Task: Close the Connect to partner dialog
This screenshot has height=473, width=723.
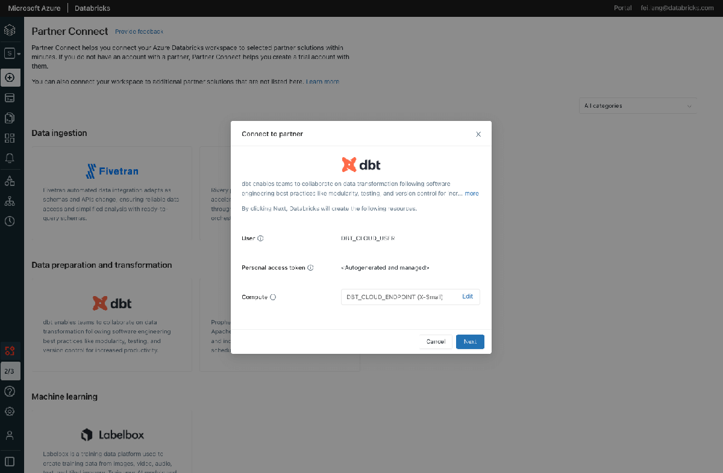Action: (478, 134)
